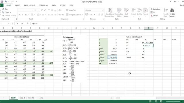Click the Clipboard dialog launcher
Viewport: 184px width, 103px height.
[16, 19]
